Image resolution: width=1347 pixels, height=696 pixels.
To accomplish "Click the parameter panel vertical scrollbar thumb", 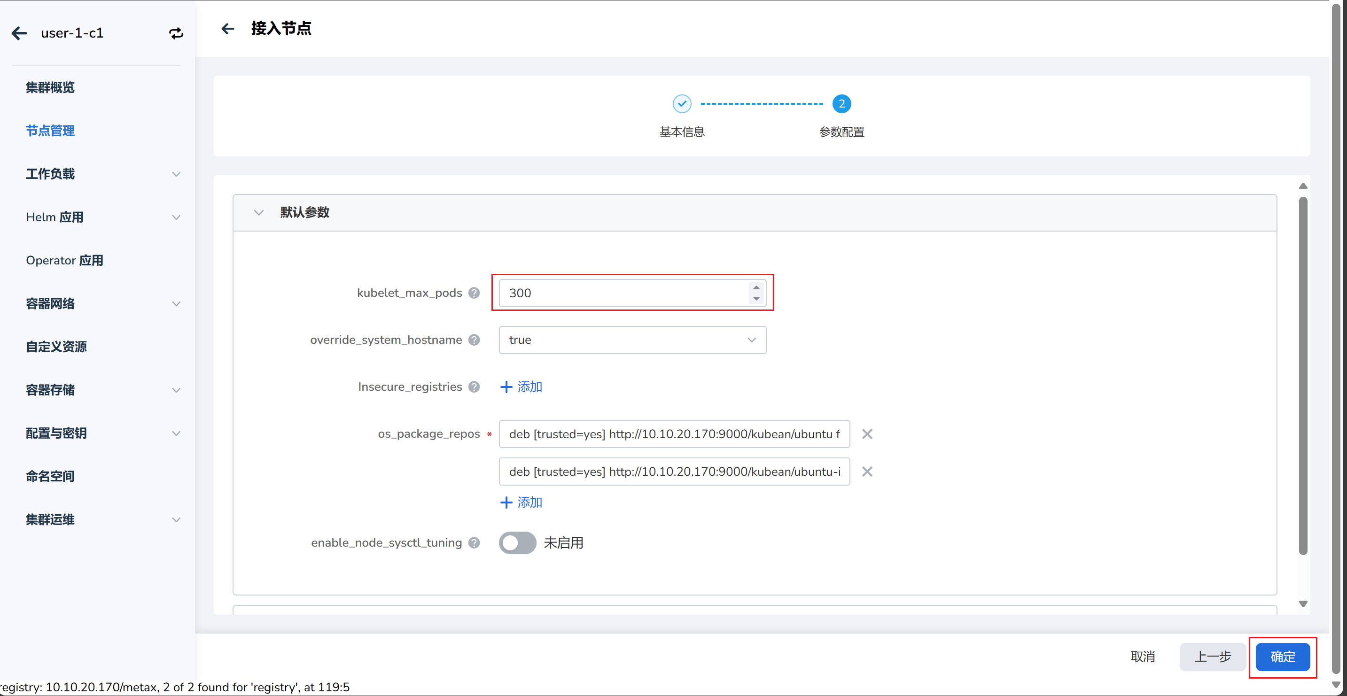I will (x=1302, y=376).
